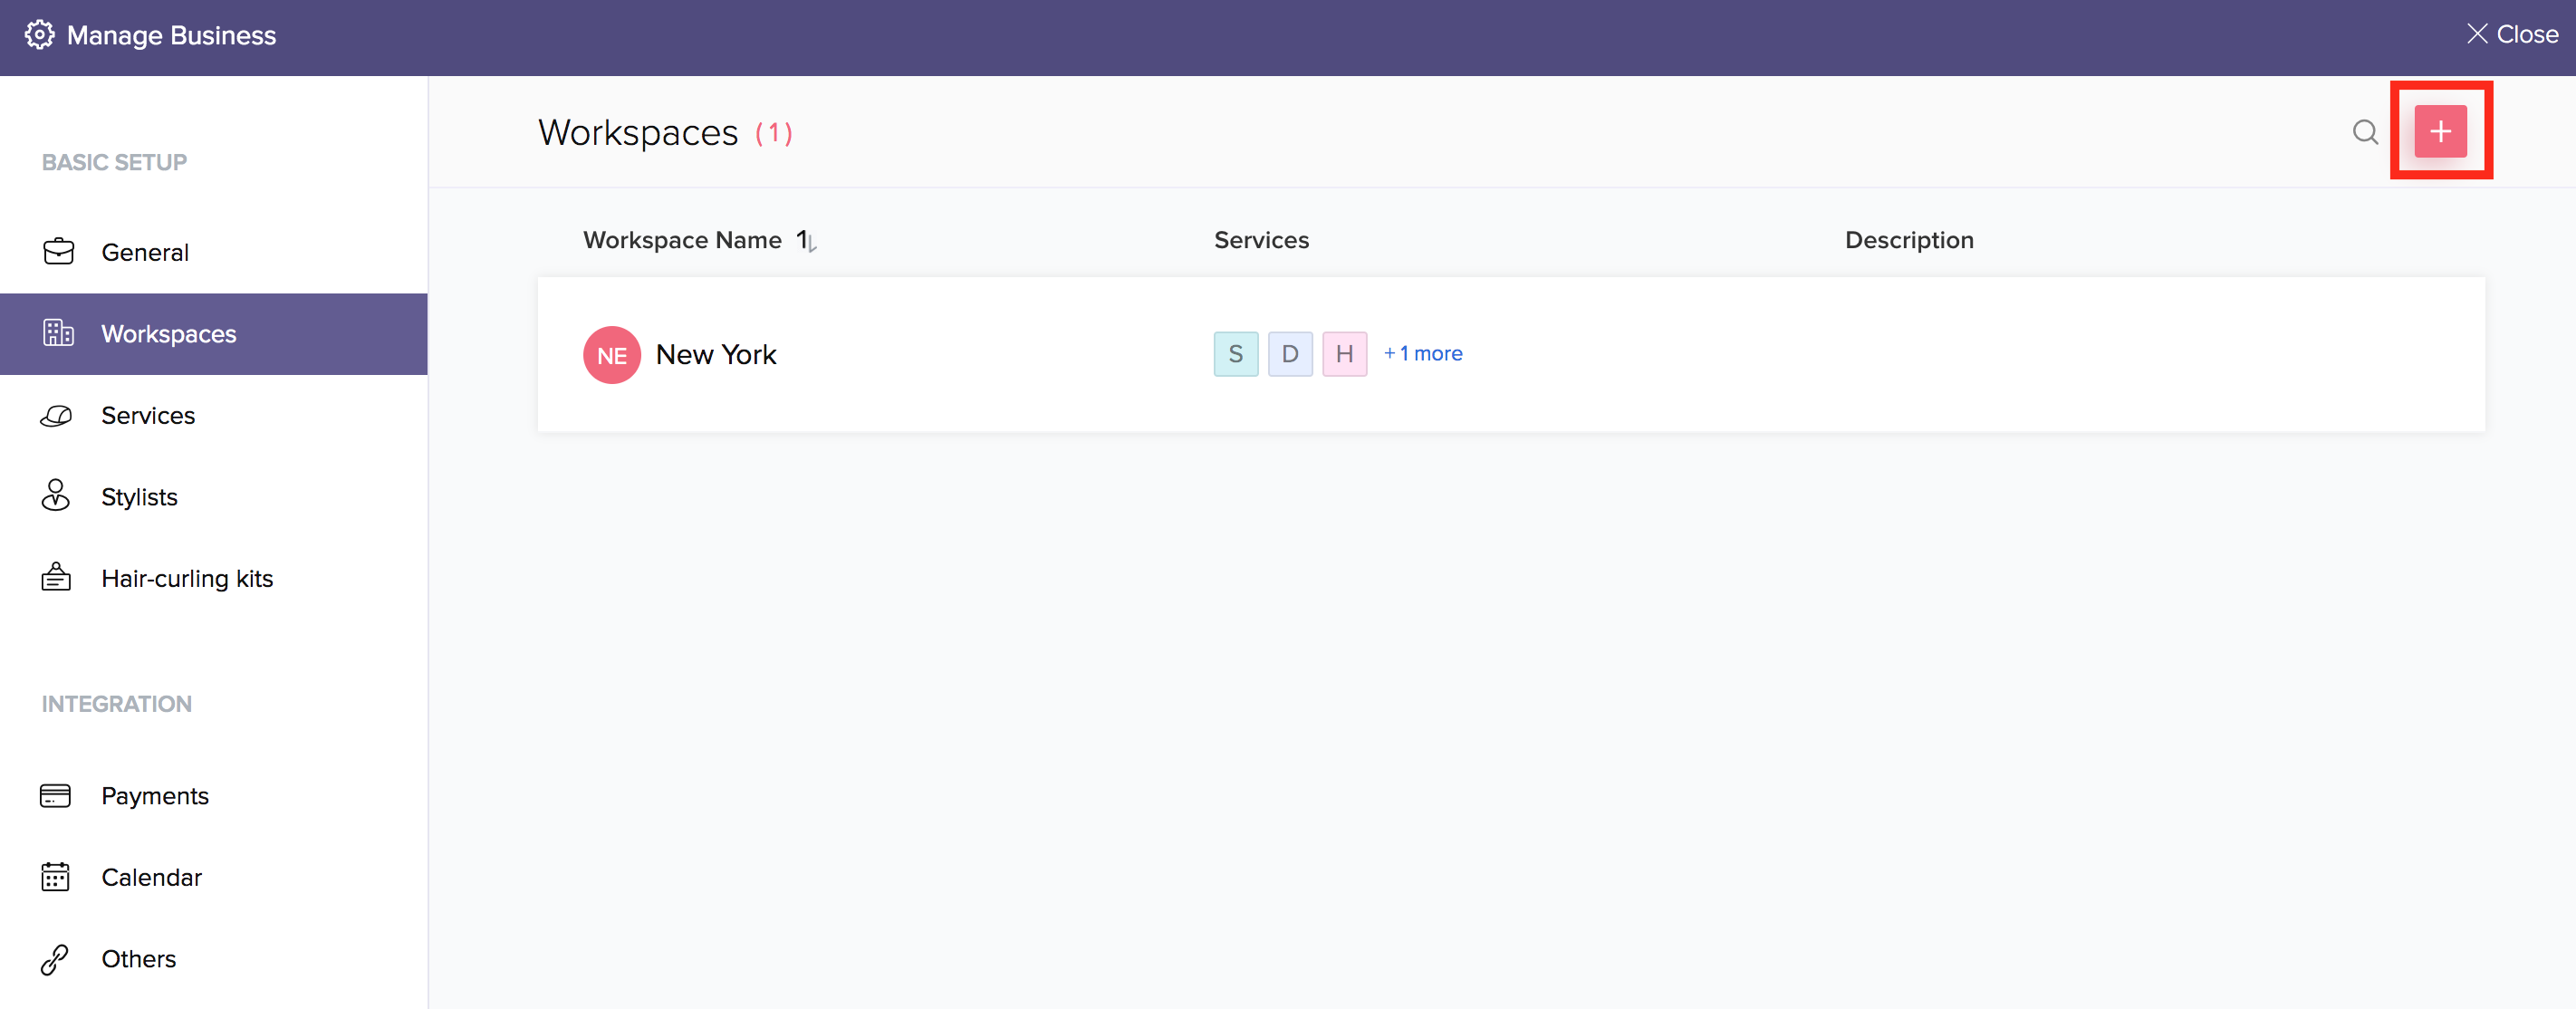Image resolution: width=2576 pixels, height=1009 pixels.
Task: Open the New York workspace name
Action: pyautogui.click(x=715, y=355)
